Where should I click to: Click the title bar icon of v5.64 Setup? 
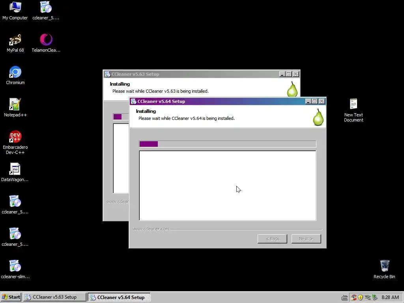click(133, 101)
